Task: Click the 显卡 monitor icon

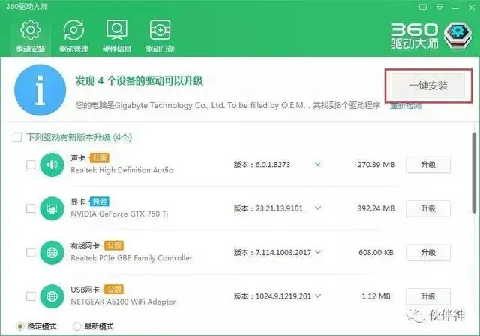Action: click(x=52, y=208)
